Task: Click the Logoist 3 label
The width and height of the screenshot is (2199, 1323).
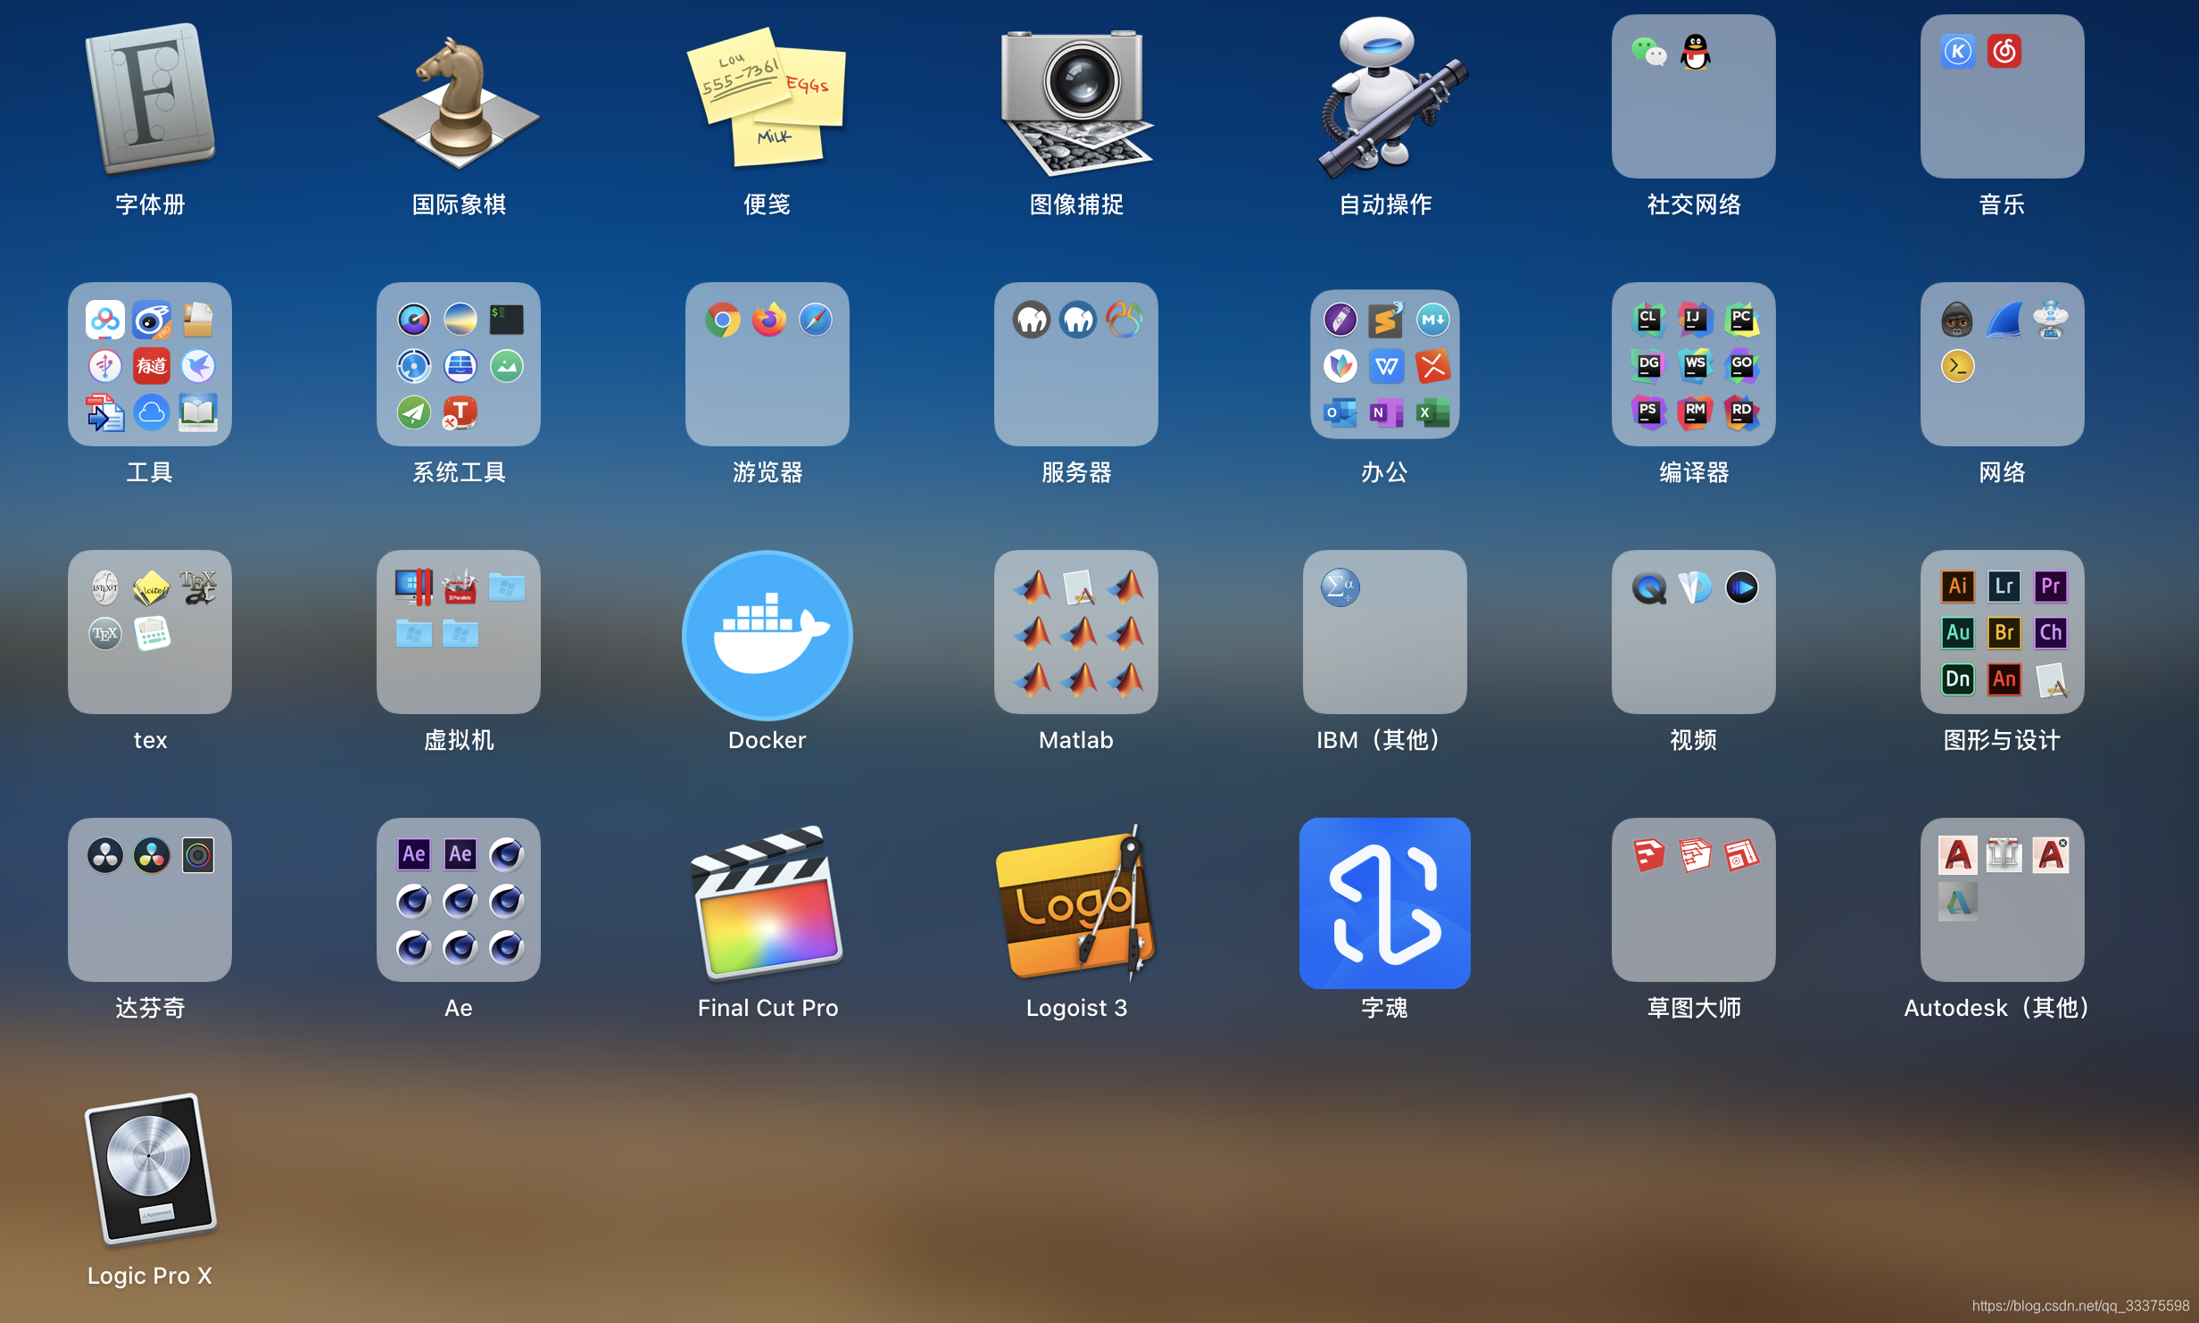Action: [1076, 1008]
